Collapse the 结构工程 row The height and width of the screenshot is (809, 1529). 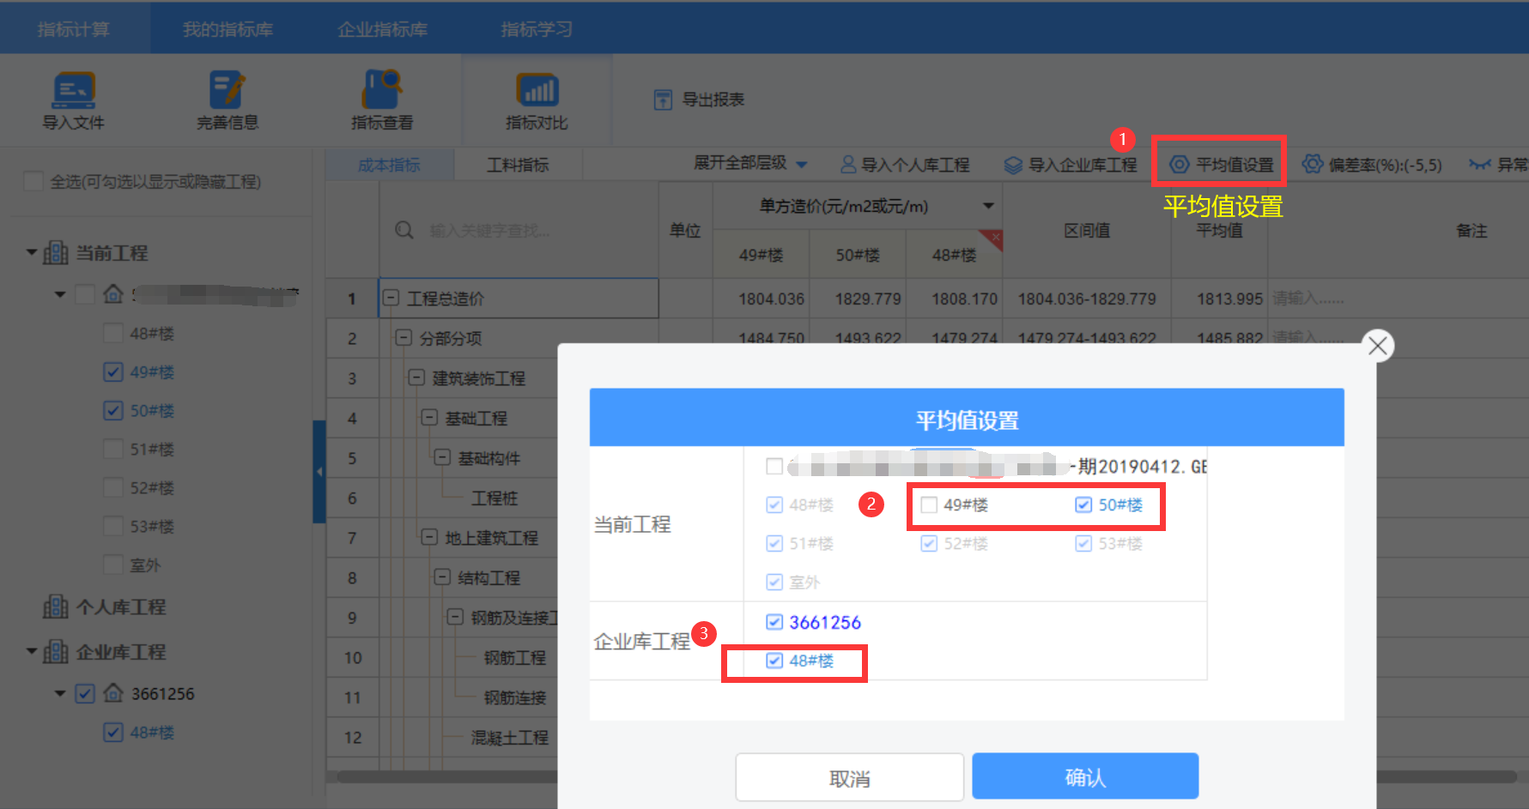442,577
